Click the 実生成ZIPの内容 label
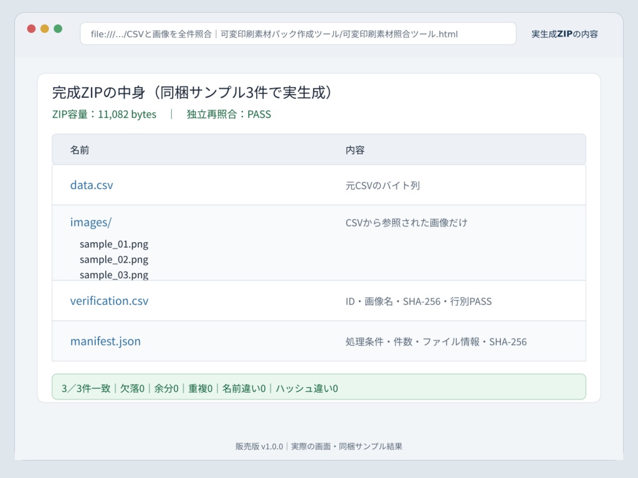The height and width of the screenshot is (478, 638). coord(564,34)
